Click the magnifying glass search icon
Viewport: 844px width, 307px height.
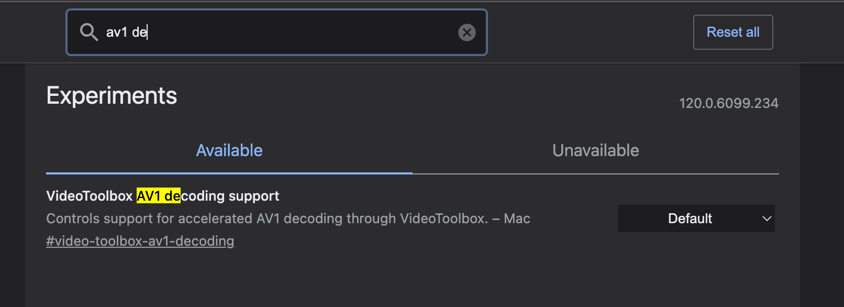(88, 32)
